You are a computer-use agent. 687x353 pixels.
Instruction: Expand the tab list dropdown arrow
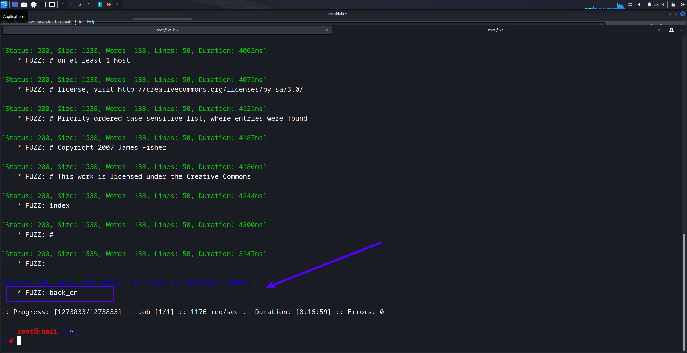[681, 30]
